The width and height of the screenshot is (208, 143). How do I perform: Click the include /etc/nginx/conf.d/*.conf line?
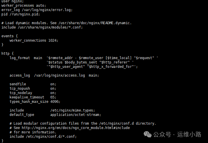(43, 137)
